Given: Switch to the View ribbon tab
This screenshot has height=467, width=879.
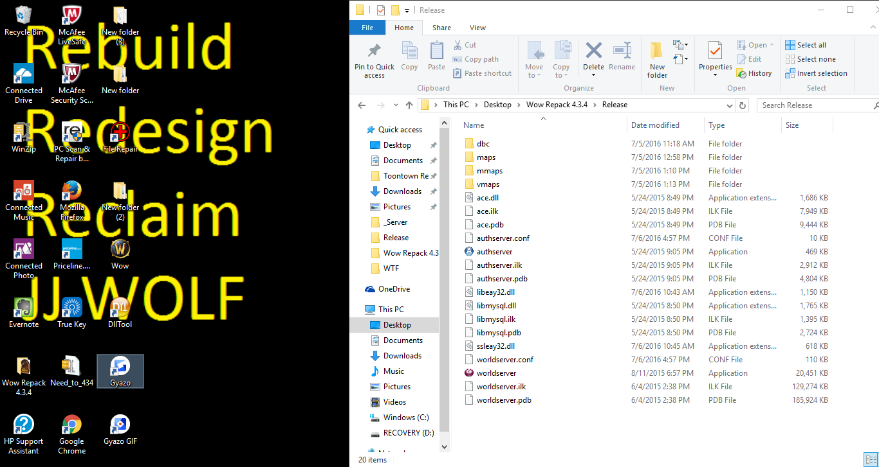Looking at the screenshot, I should tap(477, 28).
